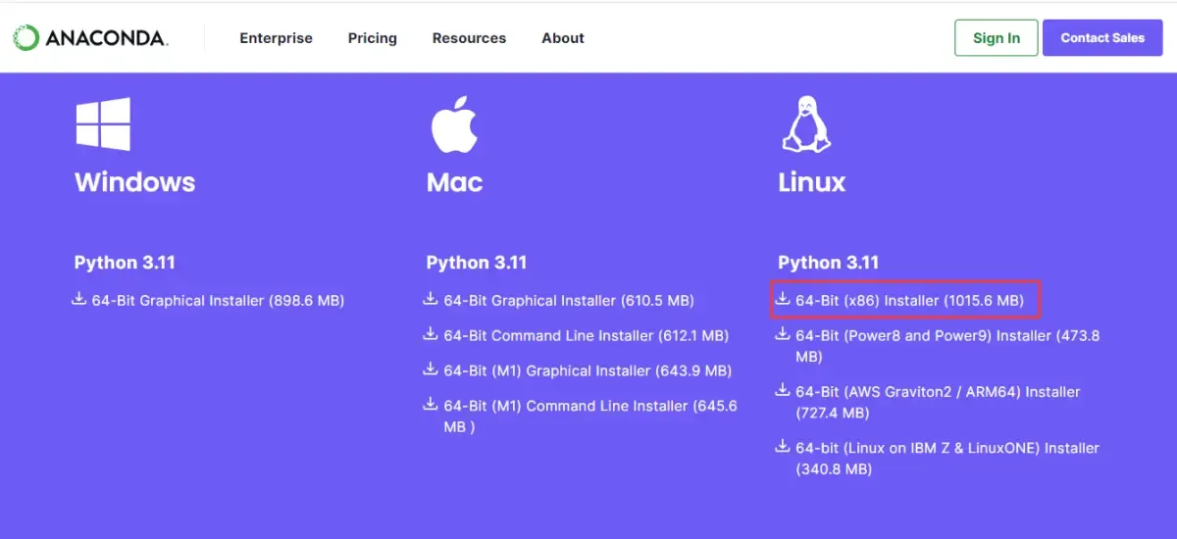Image resolution: width=1177 pixels, height=539 pixels.
Task: Click Python 3.11 under Linux
Action: point(829,263)
